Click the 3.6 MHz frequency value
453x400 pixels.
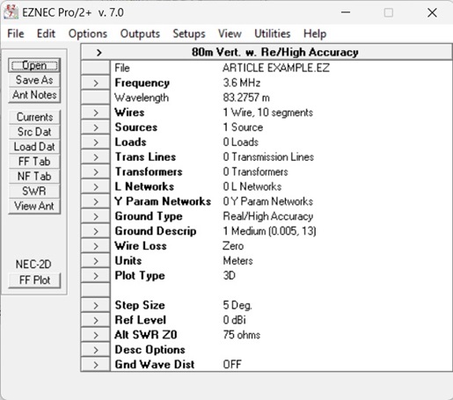[242, 83]
